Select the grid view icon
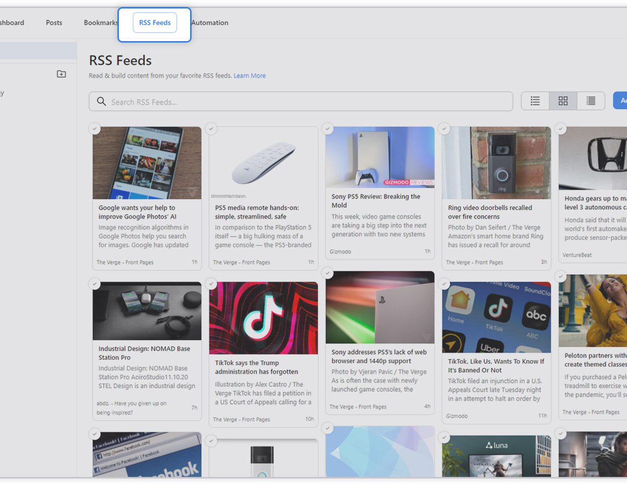The image size is (627, 484). (563, 100)
